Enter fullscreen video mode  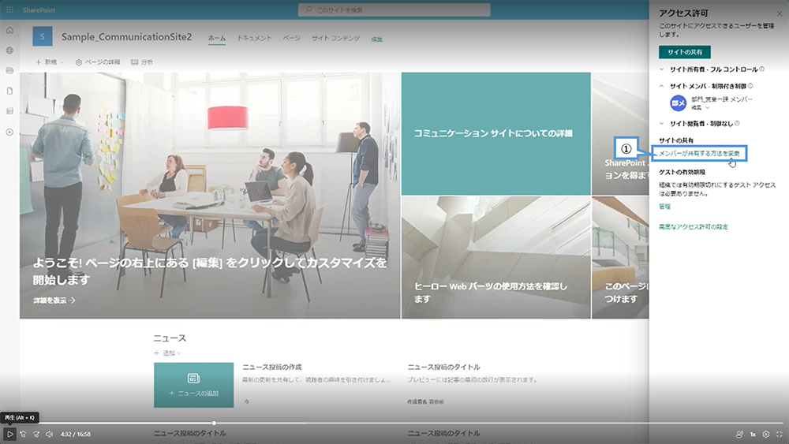779,434
